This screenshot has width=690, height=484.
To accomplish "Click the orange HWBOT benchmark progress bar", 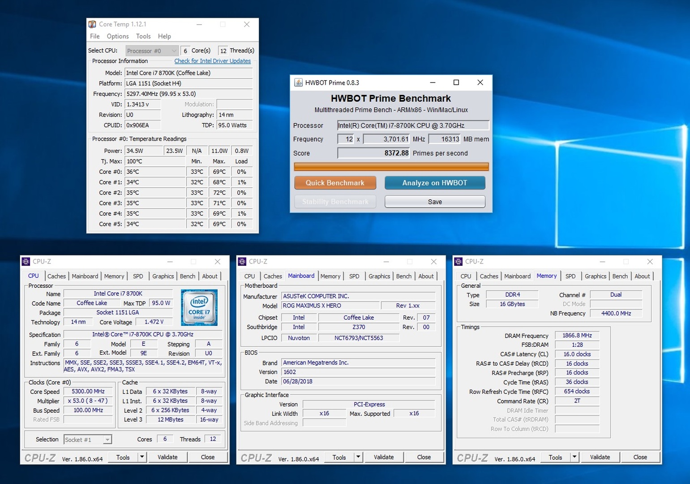I will 391,167.
